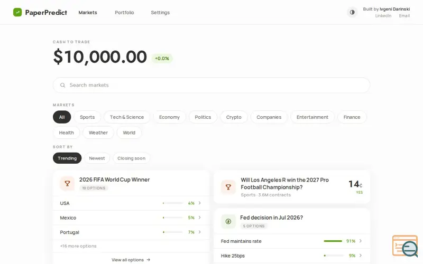Expand the USA option chevron
This screenshot has width=423, height=264.
tap(200, 203)
